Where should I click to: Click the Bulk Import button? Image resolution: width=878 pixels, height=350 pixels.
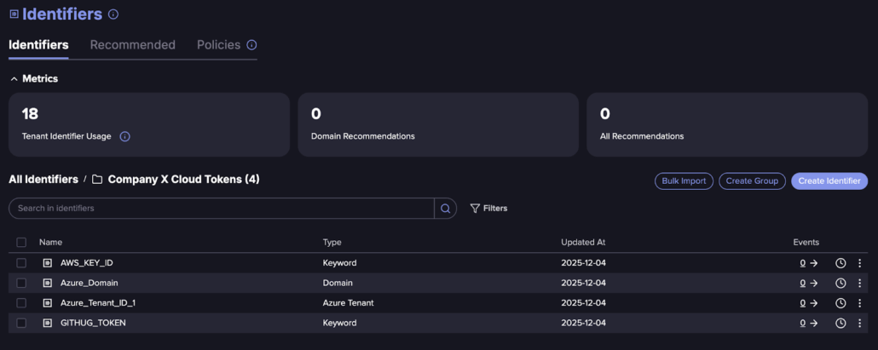click(684, 181)
